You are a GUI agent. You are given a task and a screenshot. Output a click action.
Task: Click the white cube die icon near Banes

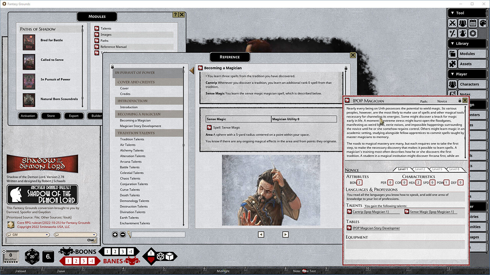170,256
